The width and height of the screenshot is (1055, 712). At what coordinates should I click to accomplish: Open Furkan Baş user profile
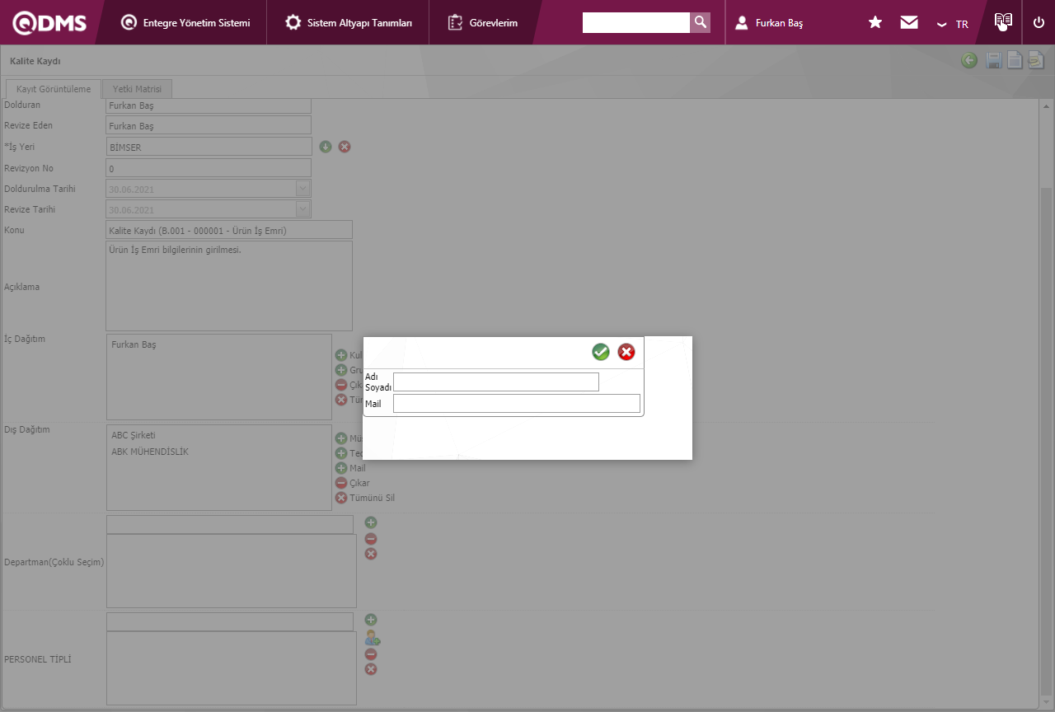[x=769, y=23]
